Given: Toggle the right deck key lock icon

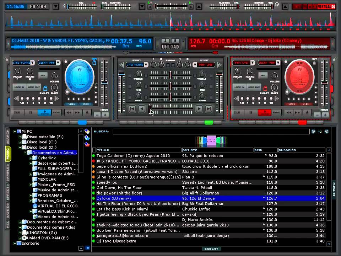Looking at the screenshot, I should [x=314, y=63].
